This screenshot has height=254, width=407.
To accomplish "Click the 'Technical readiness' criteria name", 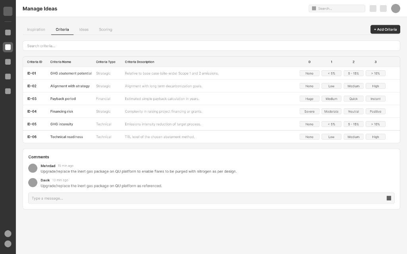I will pos(66,137).
